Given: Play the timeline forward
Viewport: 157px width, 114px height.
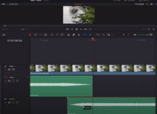Looking at the screenshot, I should click(81, 29).
